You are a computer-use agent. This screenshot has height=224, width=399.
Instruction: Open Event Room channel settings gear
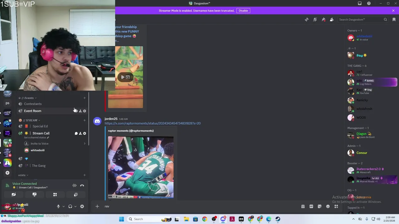pyautogui.click(x=84, y=111)
